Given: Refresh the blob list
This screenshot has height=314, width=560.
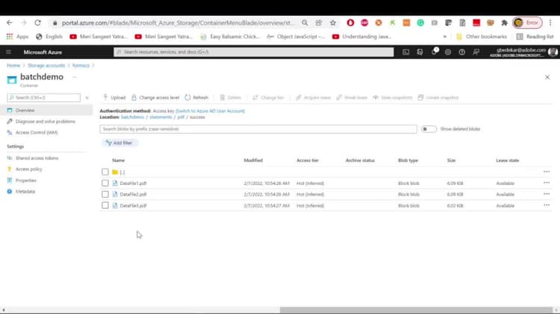Looking at the screenshot, I should tap(196, 98).
